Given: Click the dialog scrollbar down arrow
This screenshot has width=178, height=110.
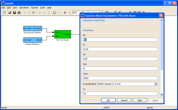Looking at the screenshot, I should [162, 95].
